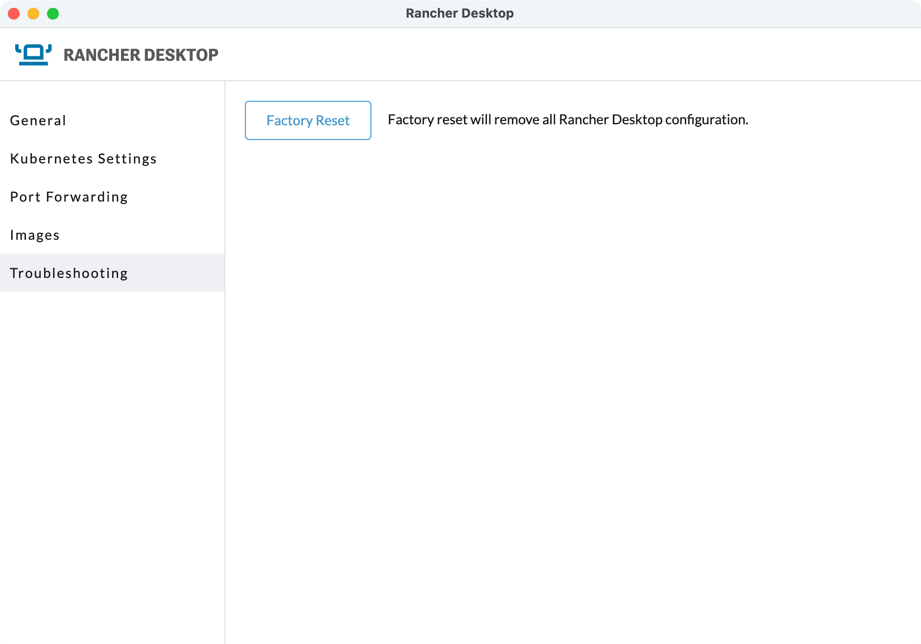The image size is (921, 644).
Task: Close the Rancher Desktop window
Action: (x=14, y=14)
